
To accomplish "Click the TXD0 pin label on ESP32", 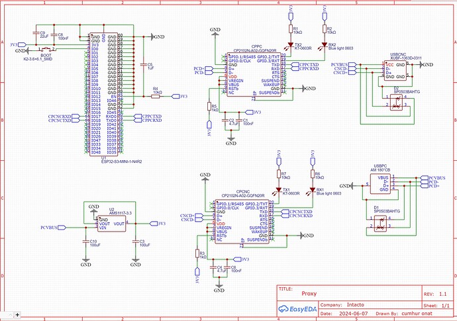I will click(x=111, y=120).
